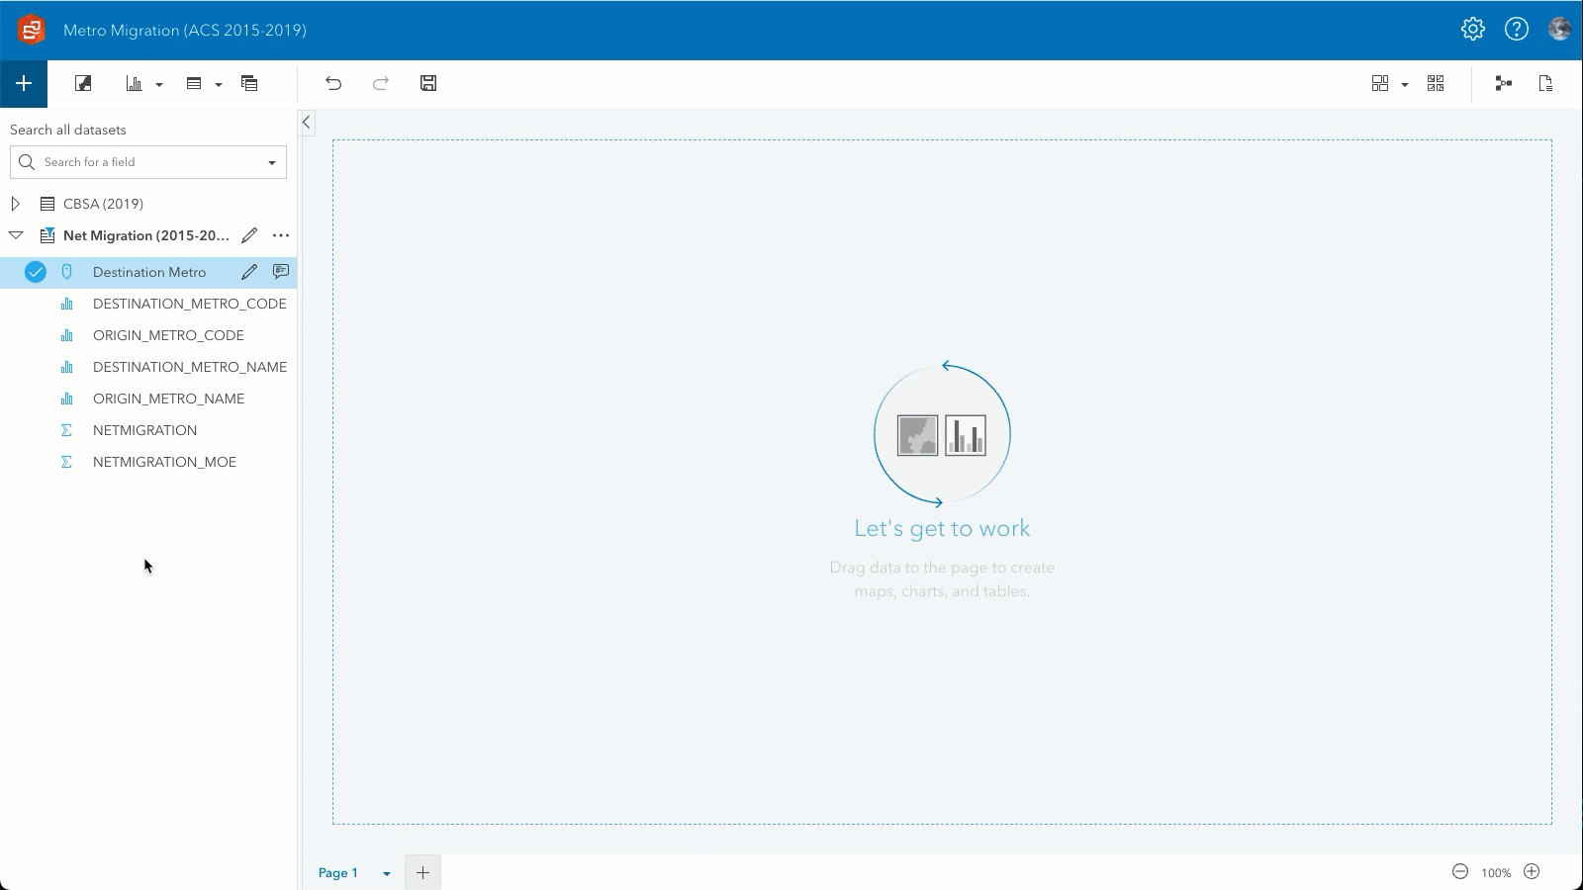Collapse the Net Migration dataset
Viewport: 1583px width, 890px height.
pos(15,235)
